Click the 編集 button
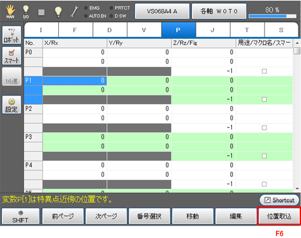 pos(236,216)
